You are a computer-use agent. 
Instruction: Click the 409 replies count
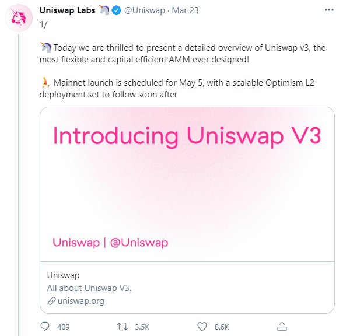click(64, 327)
